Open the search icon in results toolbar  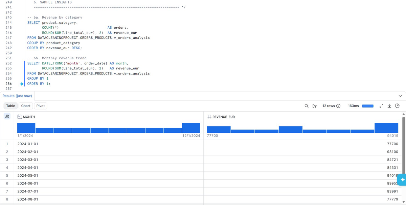click(307, 106)
